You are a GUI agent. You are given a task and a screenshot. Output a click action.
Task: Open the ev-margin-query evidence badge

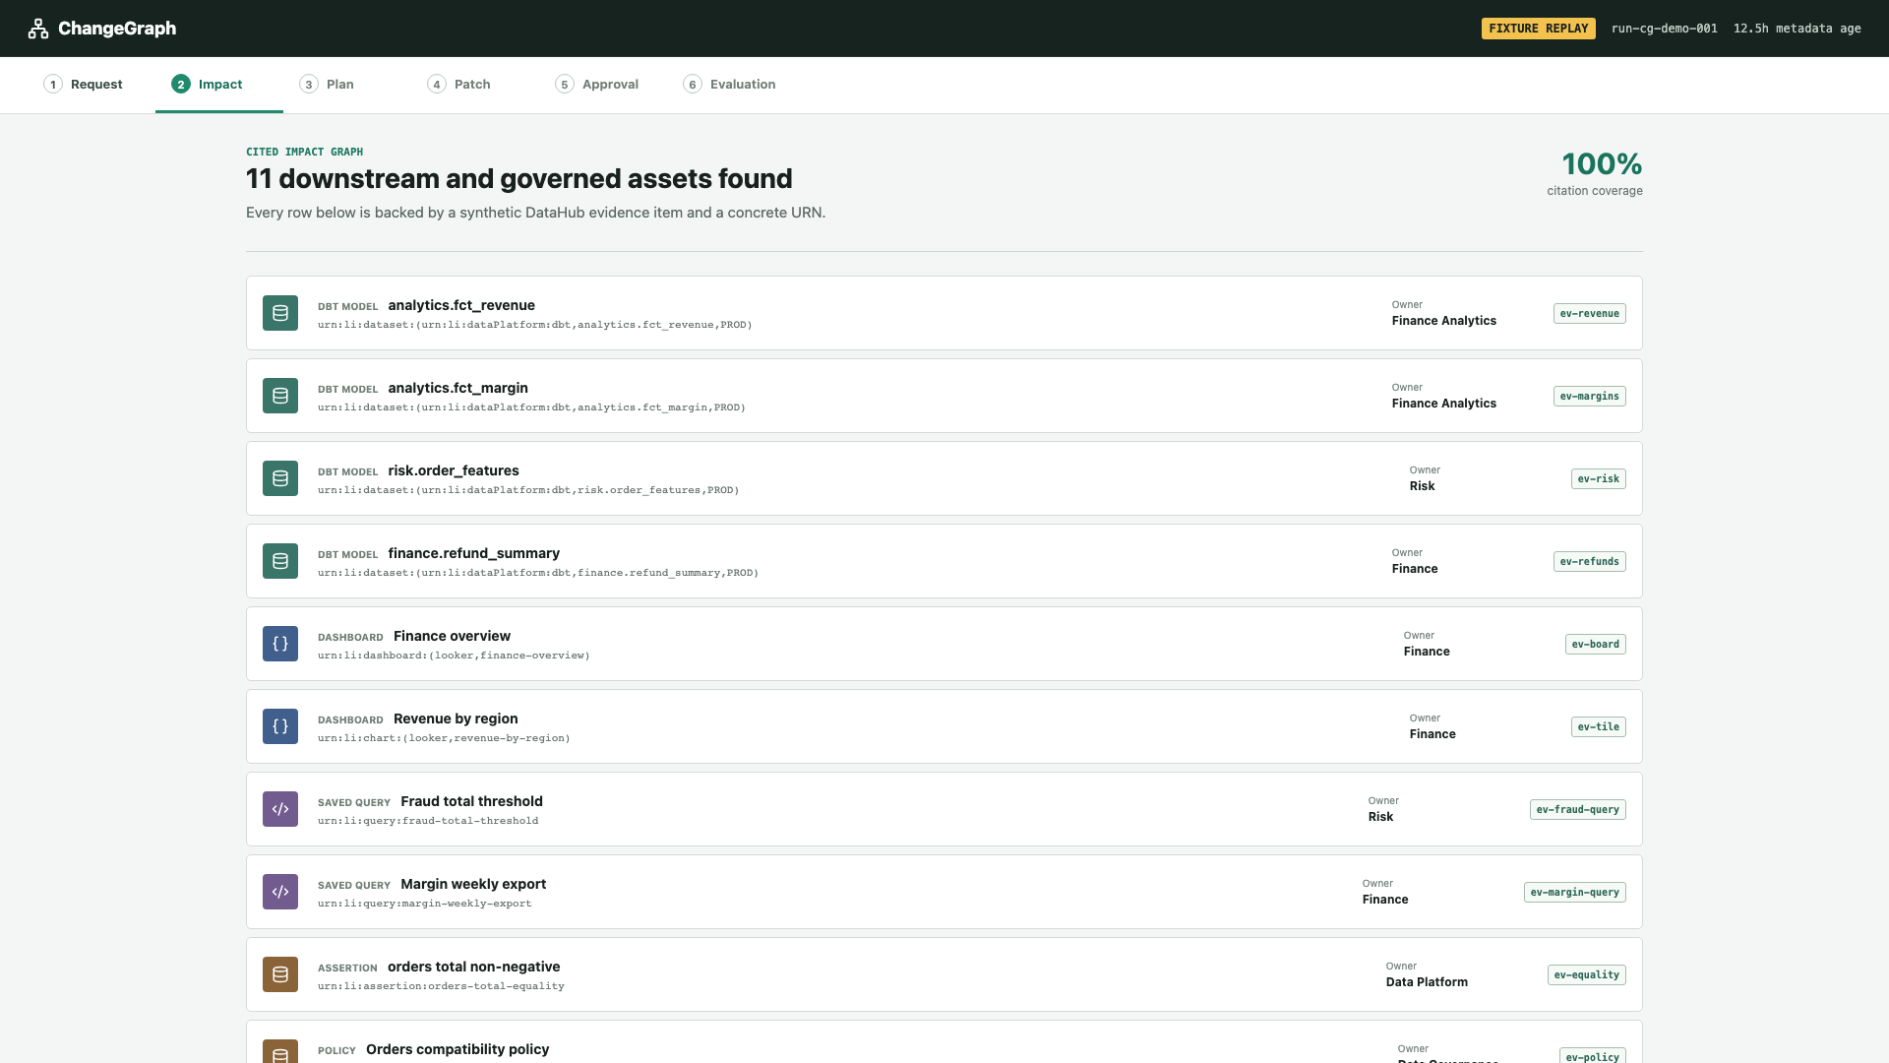1575,893
